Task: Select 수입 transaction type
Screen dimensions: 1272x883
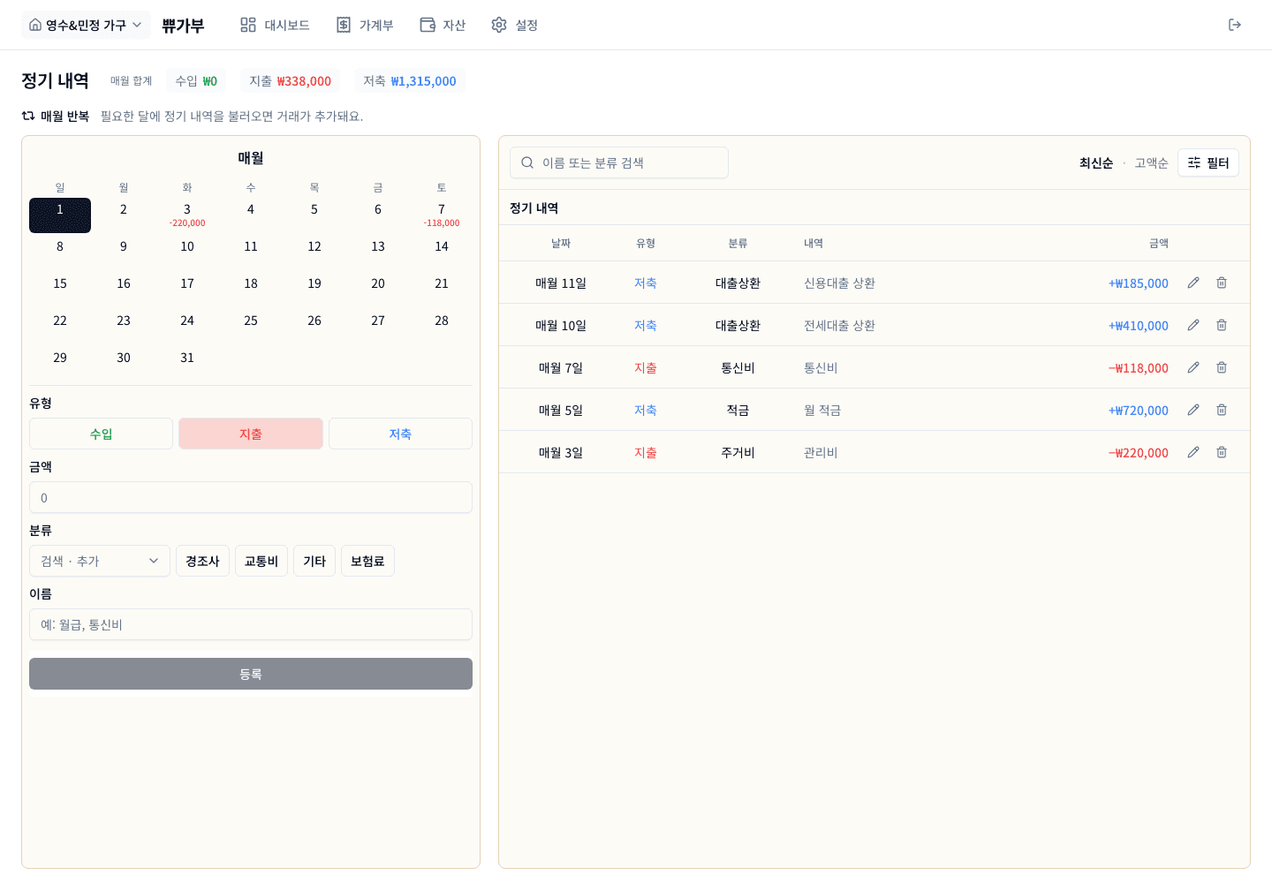Action: pyautogui.click(x=101, y=434)
